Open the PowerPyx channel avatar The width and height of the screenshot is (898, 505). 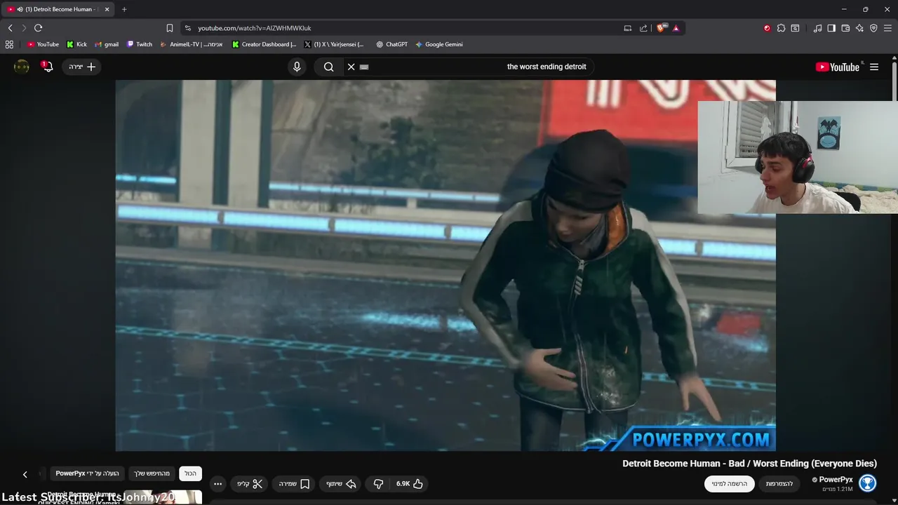868,483
